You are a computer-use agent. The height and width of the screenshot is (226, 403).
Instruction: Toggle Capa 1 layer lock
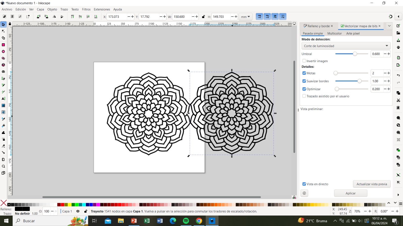86,211
